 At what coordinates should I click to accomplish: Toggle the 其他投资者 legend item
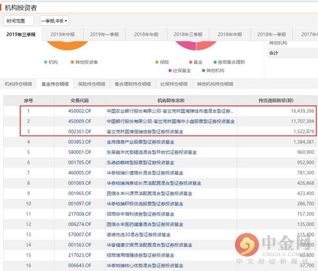coord(84,62)
